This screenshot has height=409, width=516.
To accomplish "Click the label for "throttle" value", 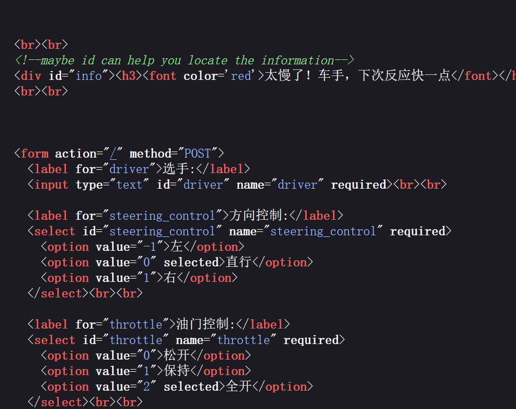I will tap(136, 325).
